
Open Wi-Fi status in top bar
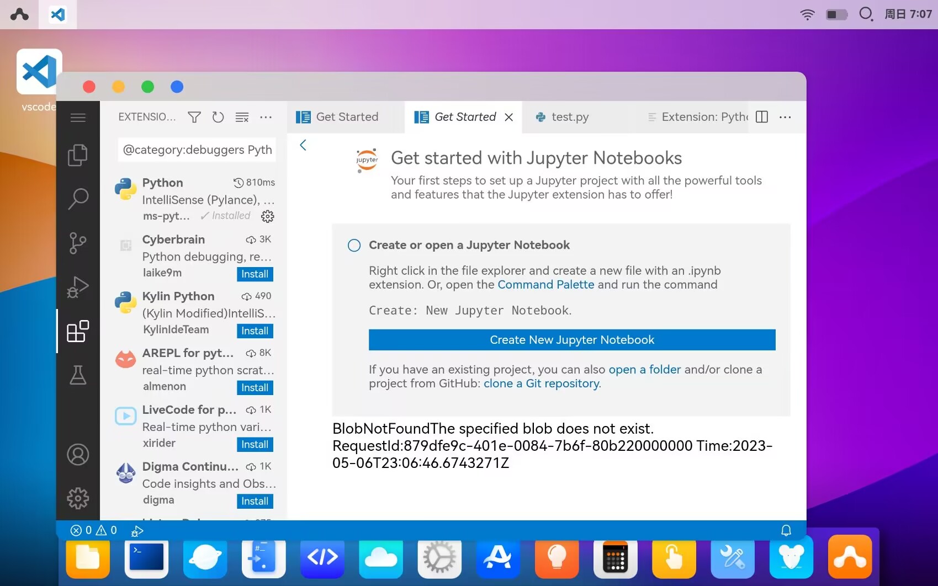[x=807, y=14]
